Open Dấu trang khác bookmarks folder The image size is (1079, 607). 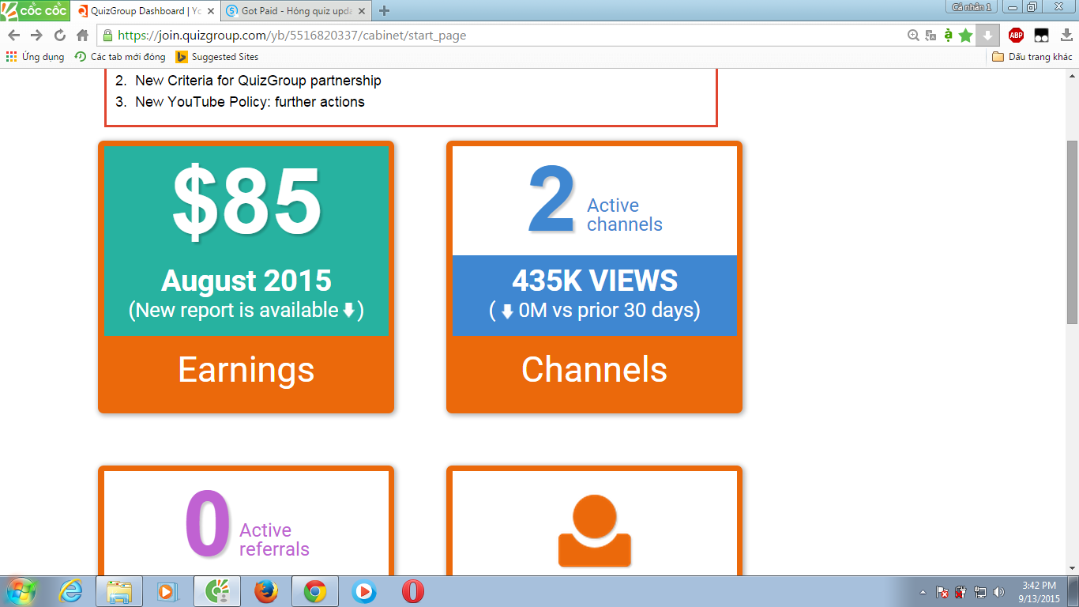click(1032, 57)
